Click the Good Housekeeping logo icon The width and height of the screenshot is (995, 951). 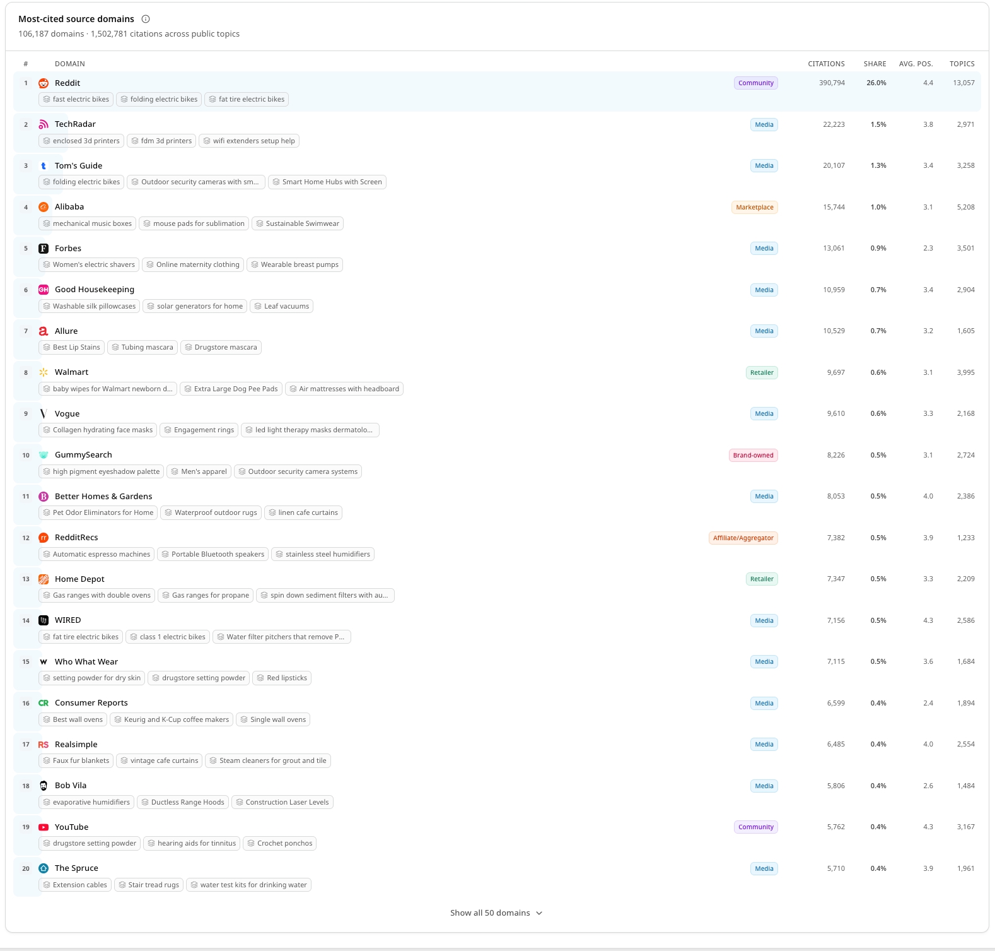tap(44, 290)
